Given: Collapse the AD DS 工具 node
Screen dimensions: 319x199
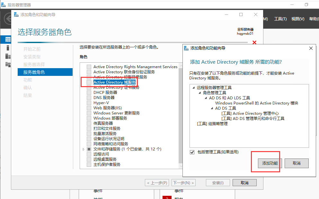Looking at the screenshot, I should coord(212,108).
